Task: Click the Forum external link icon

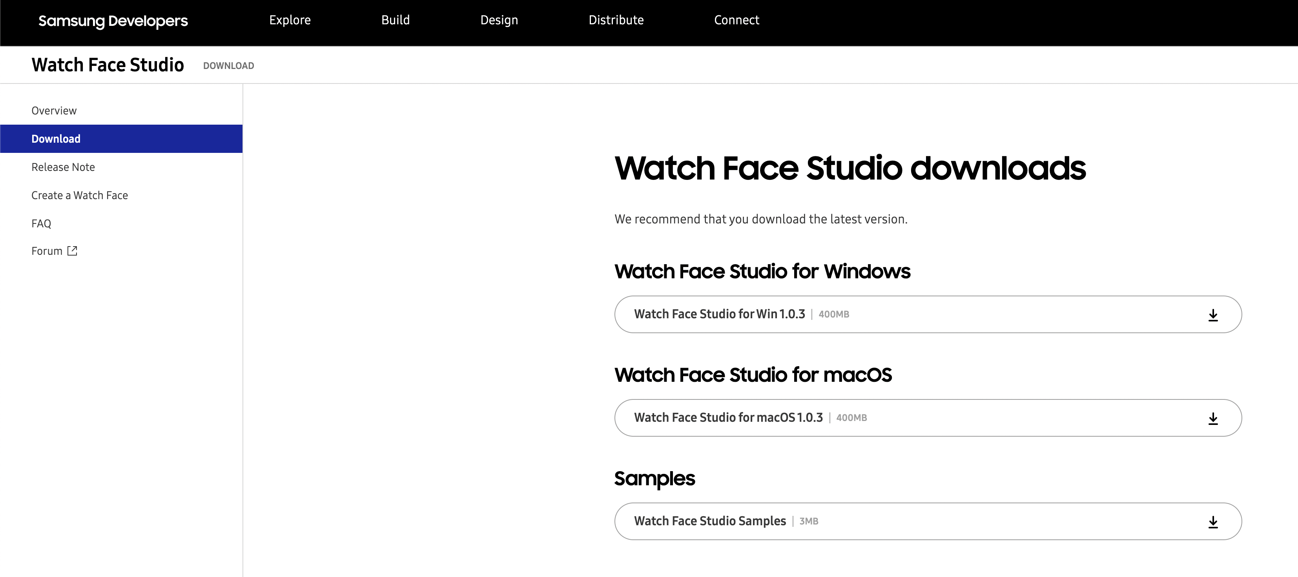Action: (x=73, y=251)
